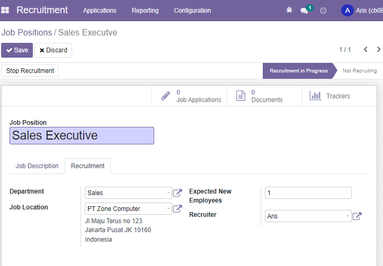
Task: Open the apps grid menu icon
Action: pyautogui.click(x=5, y=10)
